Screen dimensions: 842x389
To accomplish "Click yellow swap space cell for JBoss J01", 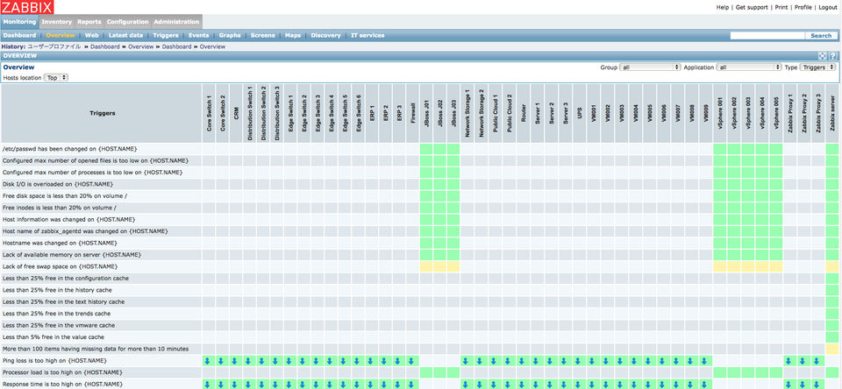I will coord(426,266).
